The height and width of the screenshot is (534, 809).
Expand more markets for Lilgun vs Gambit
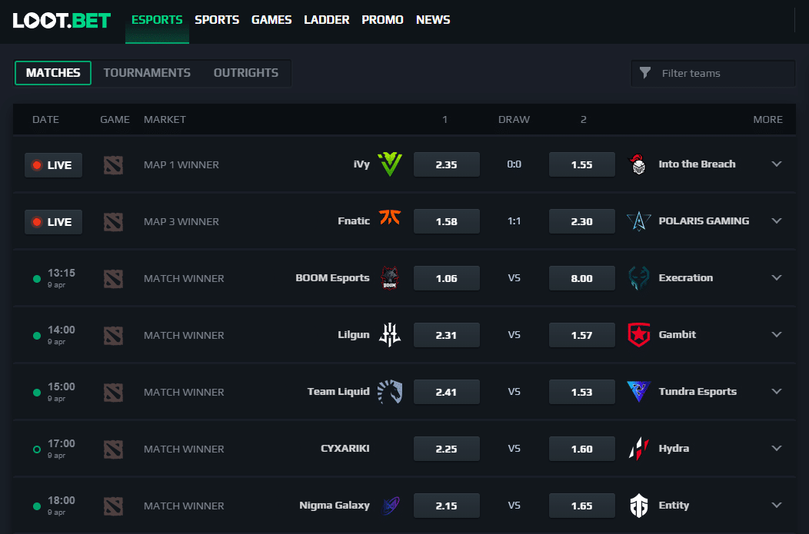coord(777,334)
